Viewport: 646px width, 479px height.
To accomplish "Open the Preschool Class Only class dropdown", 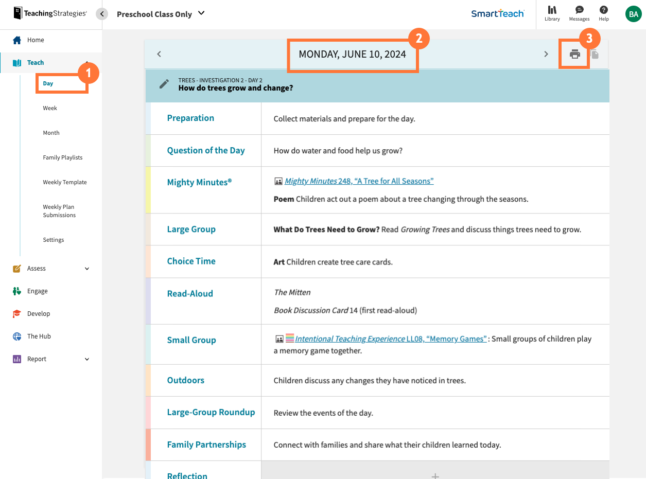I will pyautogui.click(x=160, y=14).
